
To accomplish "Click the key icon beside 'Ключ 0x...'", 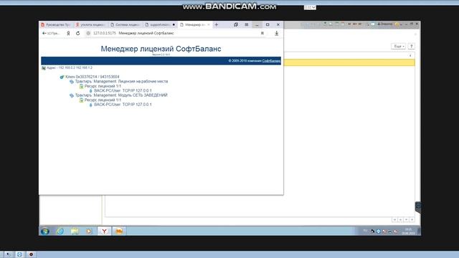I will point(62,77).
